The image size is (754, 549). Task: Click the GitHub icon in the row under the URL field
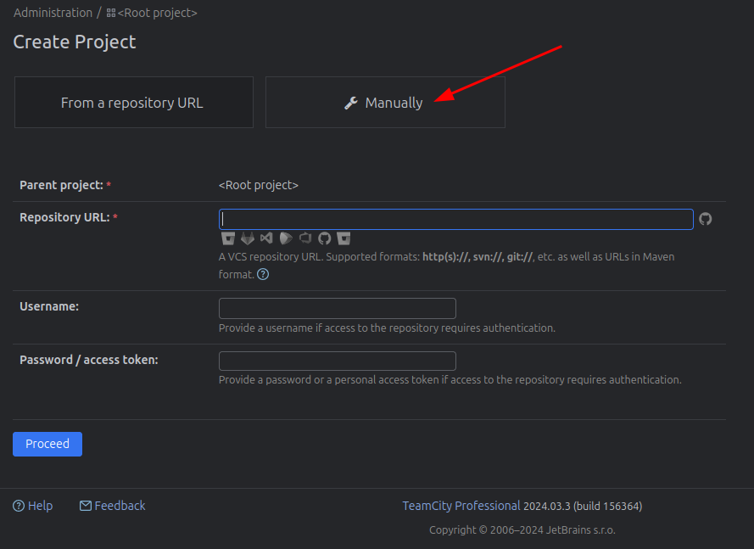324,238
